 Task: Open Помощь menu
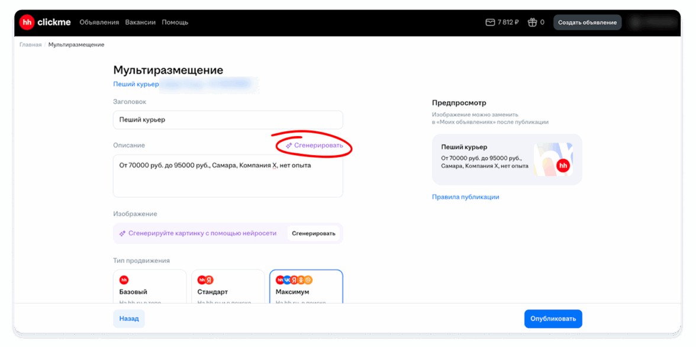(175, 23)
